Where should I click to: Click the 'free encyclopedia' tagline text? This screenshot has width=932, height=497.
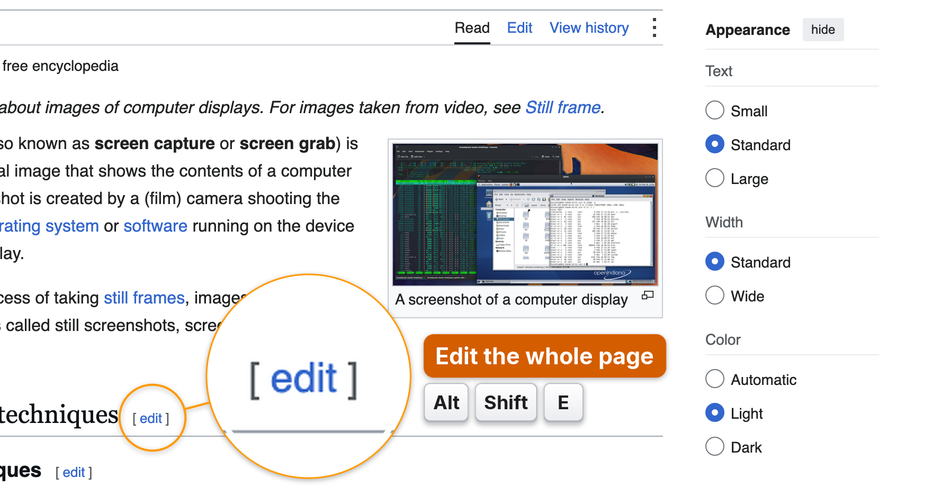(x=60, y=66)
